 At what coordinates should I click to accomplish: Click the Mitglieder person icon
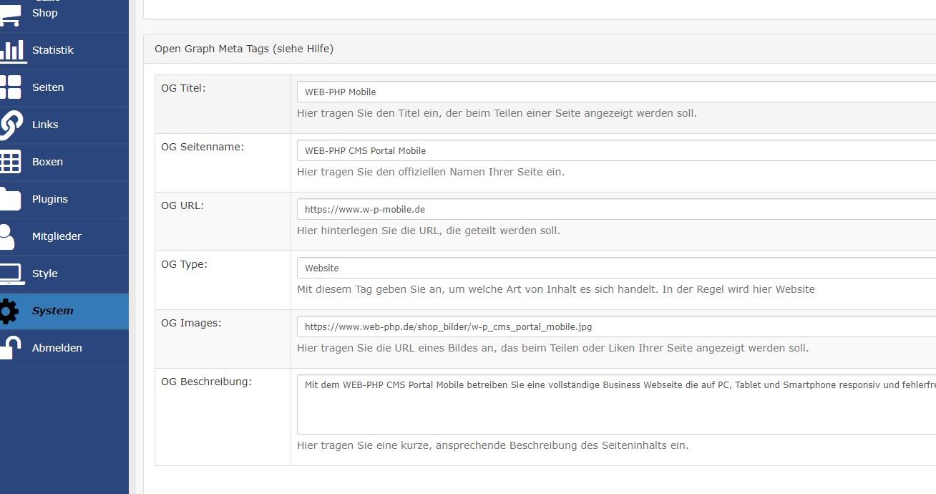[7, 236]
